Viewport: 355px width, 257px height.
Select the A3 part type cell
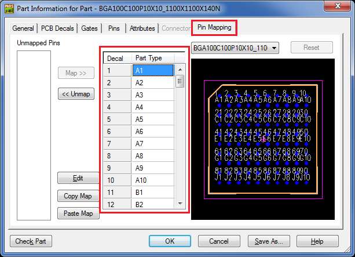(153, 95)
